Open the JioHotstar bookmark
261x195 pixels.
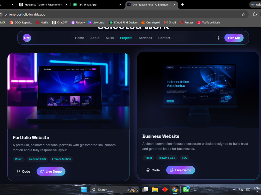(97, 23)
